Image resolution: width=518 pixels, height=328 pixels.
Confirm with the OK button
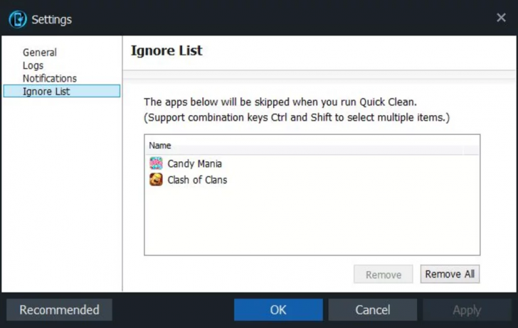278,310
